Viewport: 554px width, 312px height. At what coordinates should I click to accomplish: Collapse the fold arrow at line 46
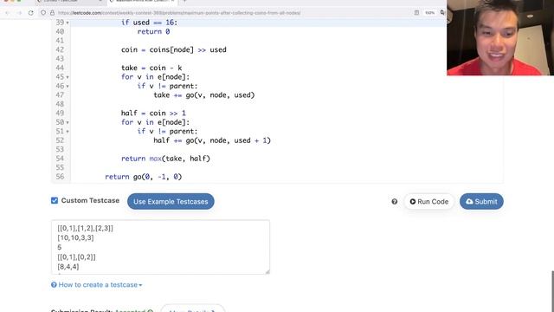coord(68,87)
